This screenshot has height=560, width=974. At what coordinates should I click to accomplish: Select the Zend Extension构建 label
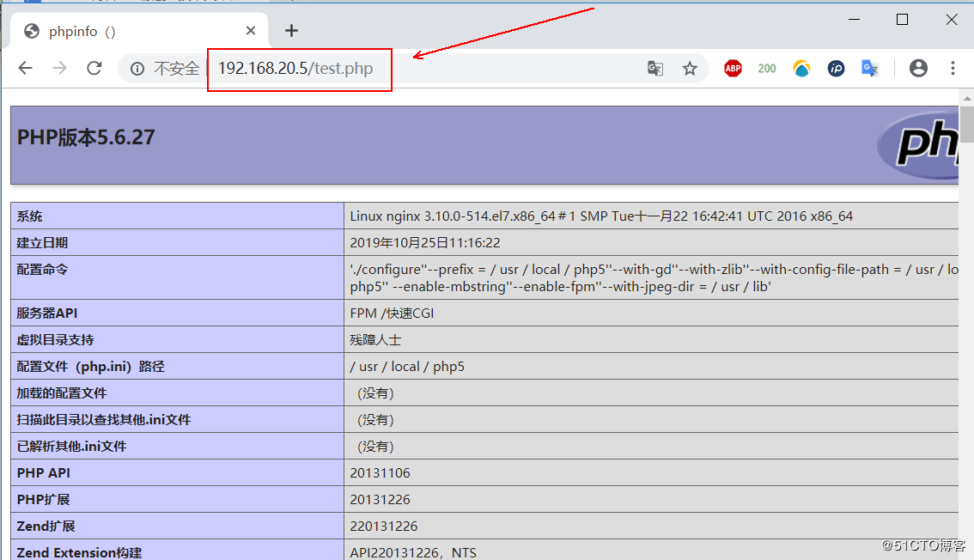pyautogui.click(x=80, y=552)
